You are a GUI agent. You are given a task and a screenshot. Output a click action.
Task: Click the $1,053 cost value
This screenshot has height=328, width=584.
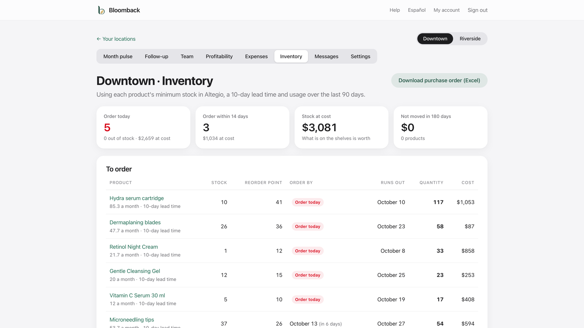(x=465, y=202)
